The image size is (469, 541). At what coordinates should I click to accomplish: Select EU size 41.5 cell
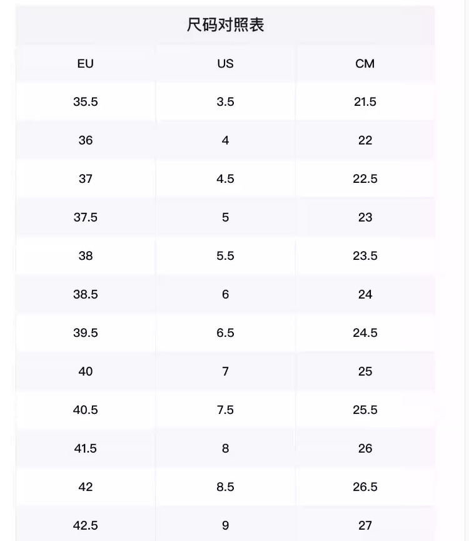coord(86,448)
